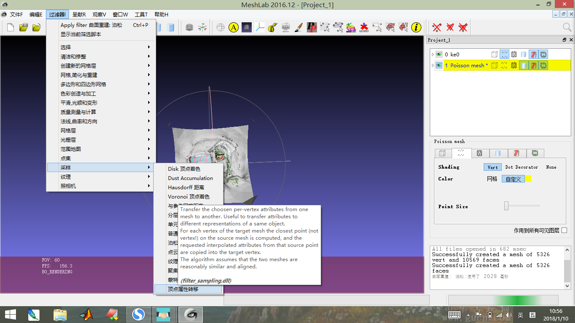Viewport: 575px width, 323px height.
Task: Choose Disk 顶点着色 from sampling submenu
Action: pos(188,169)
